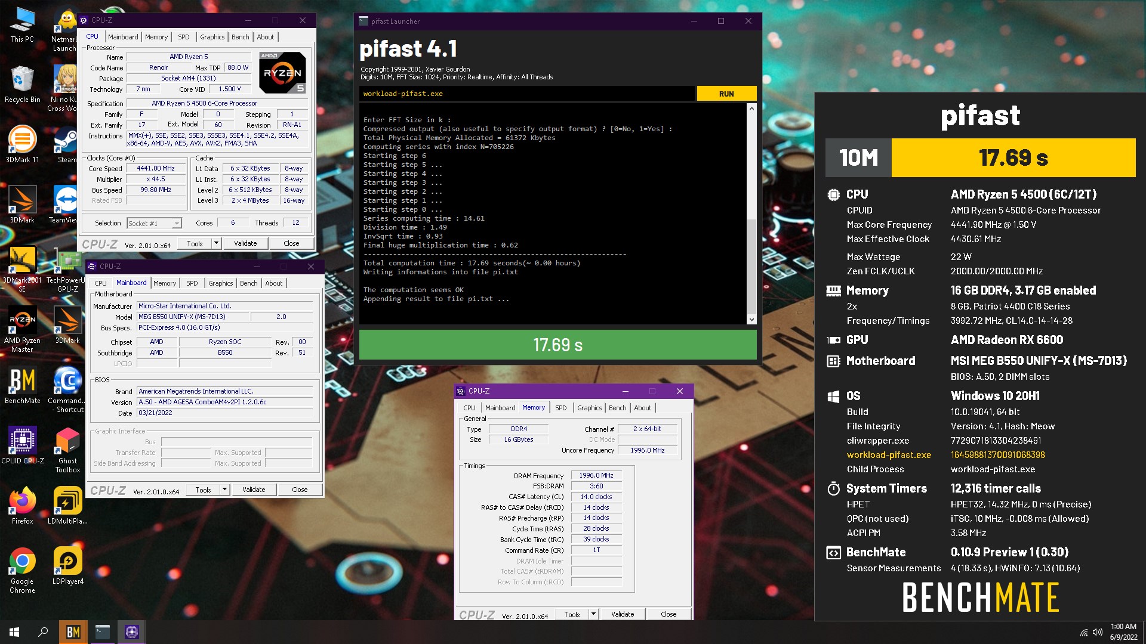Click the pifast console vertical scrollbar

pos(751,215)
